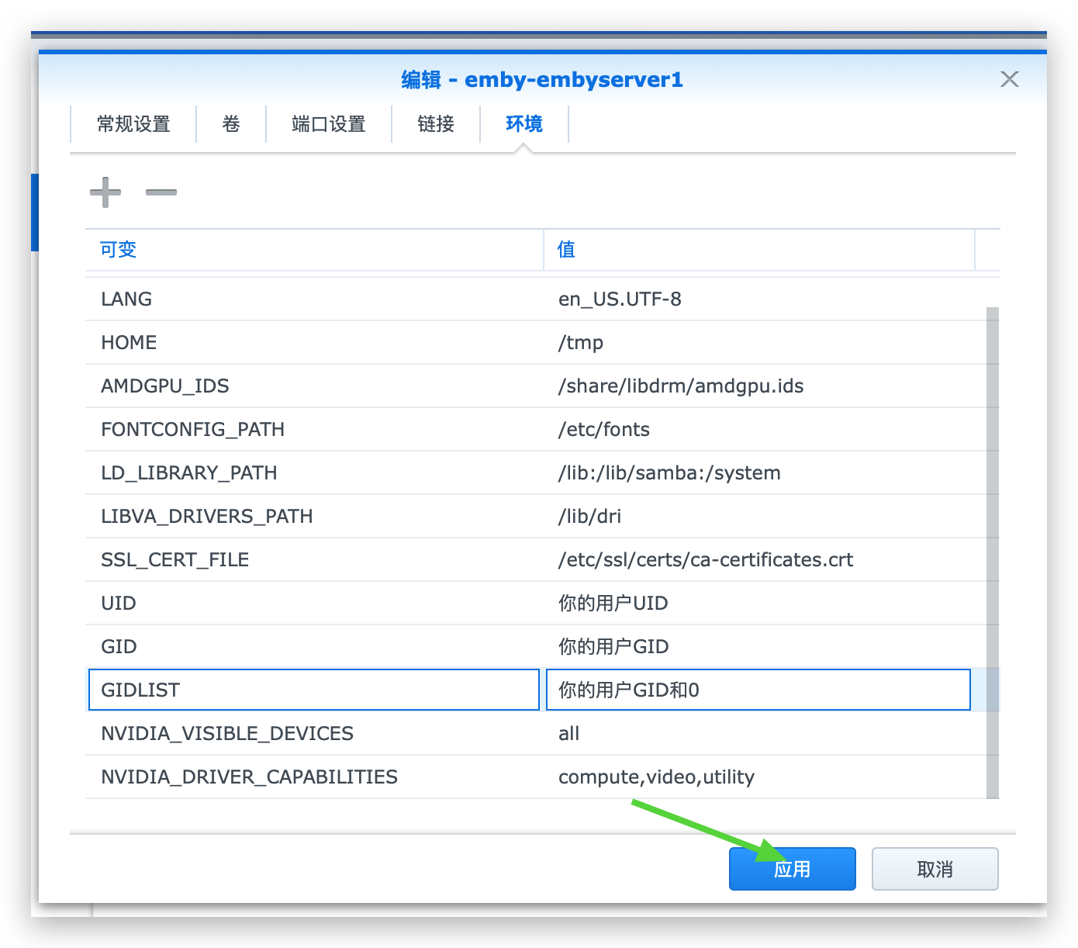The image size is (1078, 948).
Task: Select the FONTCONFIG_PATH variable cell
Action: [314, 430]
